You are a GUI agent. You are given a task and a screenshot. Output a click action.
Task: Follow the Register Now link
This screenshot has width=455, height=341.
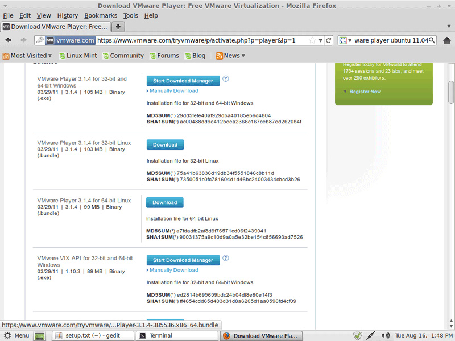point(365,92)
